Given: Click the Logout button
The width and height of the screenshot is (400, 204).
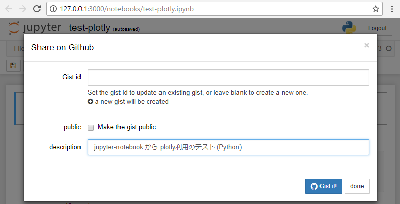Looking at the screenshot, I should point(377,28).
